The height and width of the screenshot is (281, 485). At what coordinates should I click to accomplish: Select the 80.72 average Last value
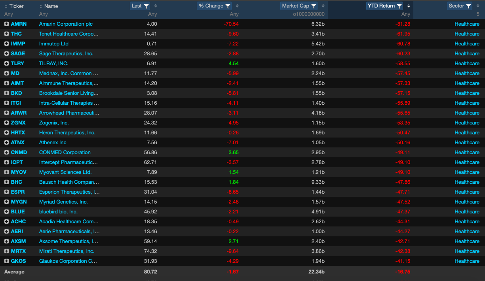[150, 272]
